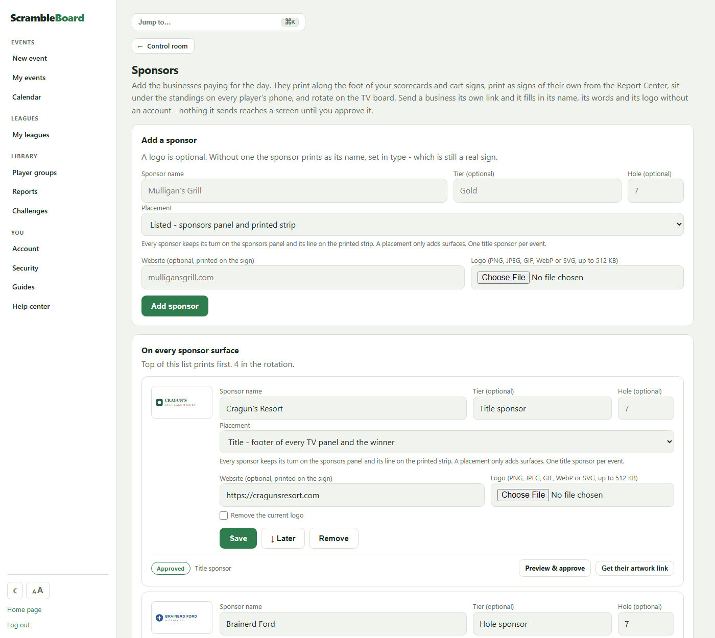
Task: Open Account settings
Action: 26,249
